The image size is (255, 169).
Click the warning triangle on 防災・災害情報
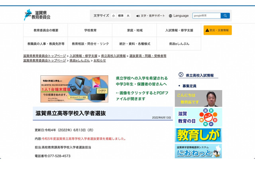[x=207, y=30]
